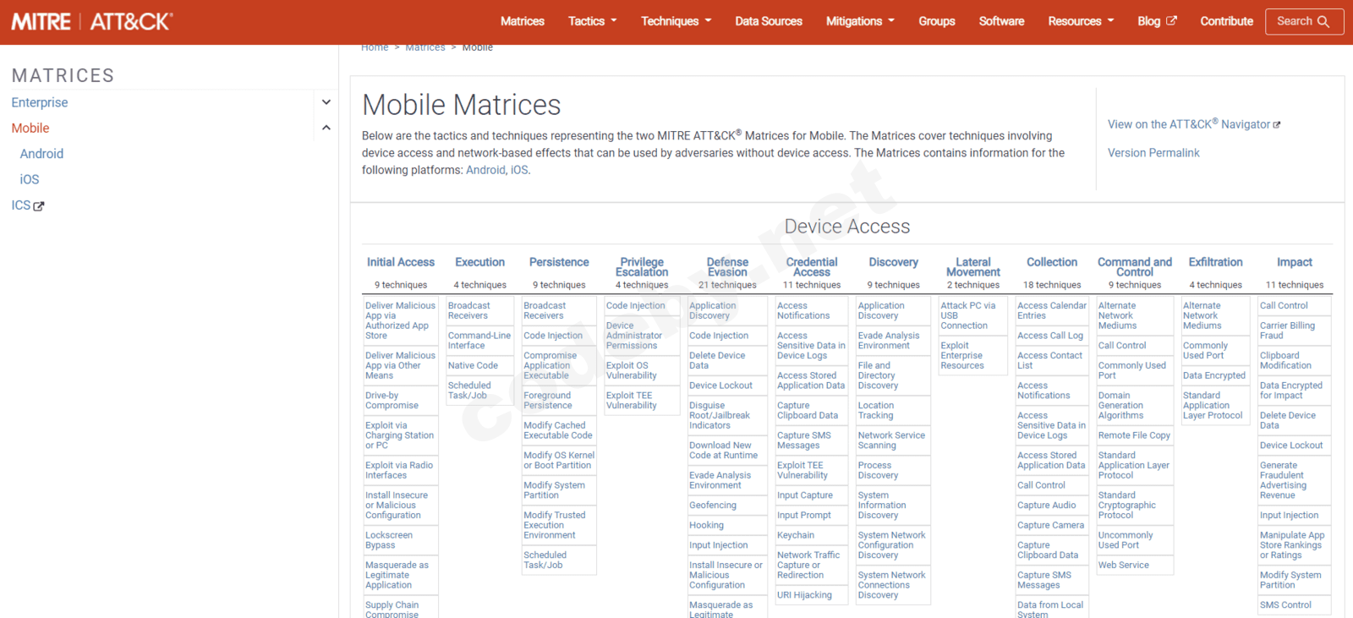Click the Version Permalink link
This screenshot has width=1353, height=618.
pyautogui.click(x=1153, y=153)
